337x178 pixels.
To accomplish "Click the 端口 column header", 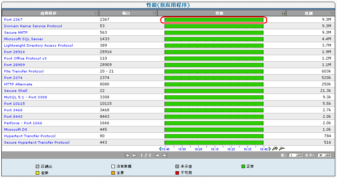I will click(x=128, y=13).
